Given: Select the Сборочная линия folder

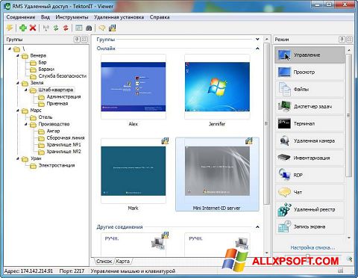Looking at the screenshot, I should click(x=66, y=138).
